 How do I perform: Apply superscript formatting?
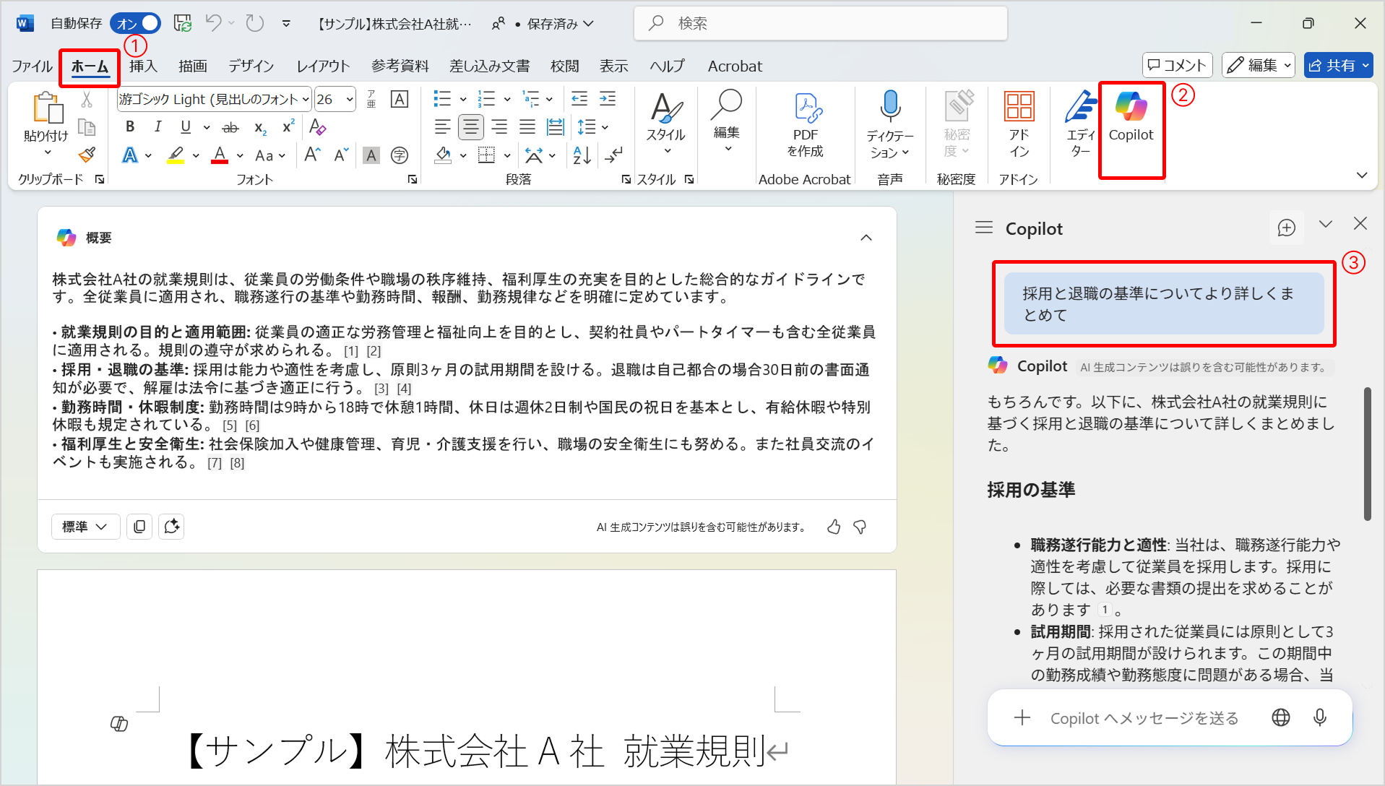288,127
